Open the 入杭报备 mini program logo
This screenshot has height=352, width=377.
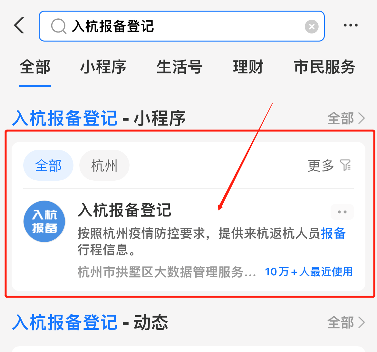coord(44,221)
